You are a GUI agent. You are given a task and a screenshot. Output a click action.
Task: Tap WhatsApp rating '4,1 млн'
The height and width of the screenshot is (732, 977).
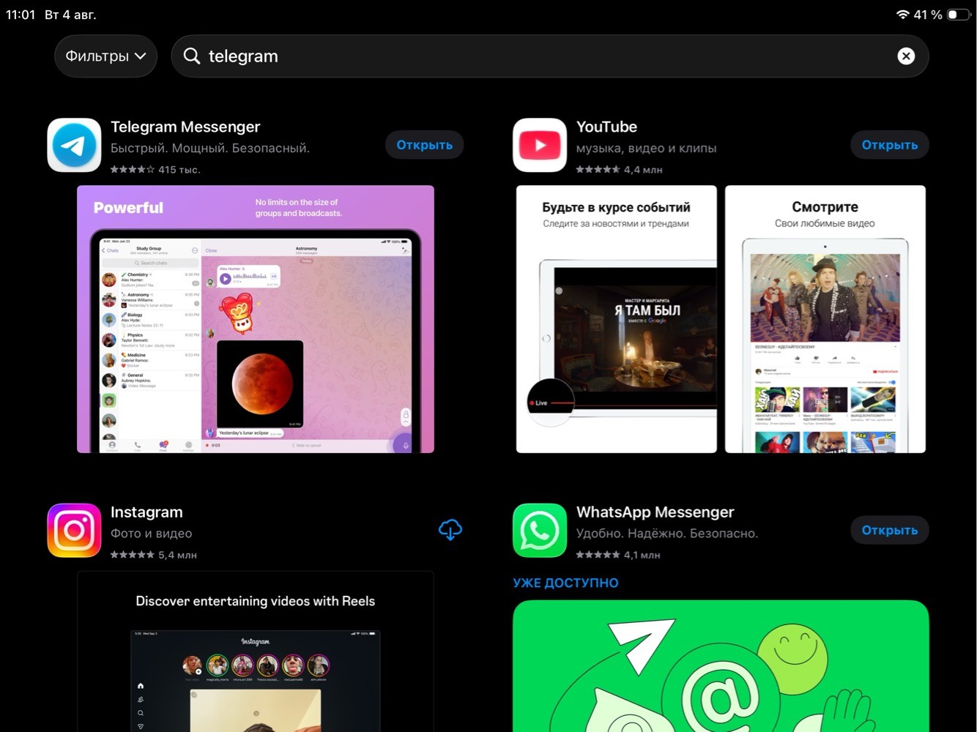coord(618,556)
